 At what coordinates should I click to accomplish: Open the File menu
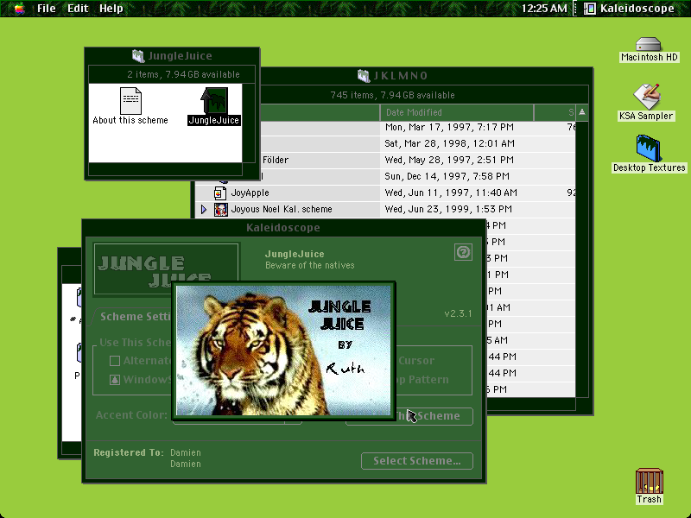tap(47, 9)
